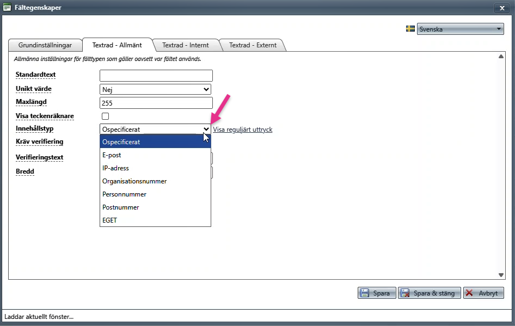The width and height of the screenshot is (515, 326).
Task: Enable the Visa teckenräknare checkbox
Action: (105, 116)
